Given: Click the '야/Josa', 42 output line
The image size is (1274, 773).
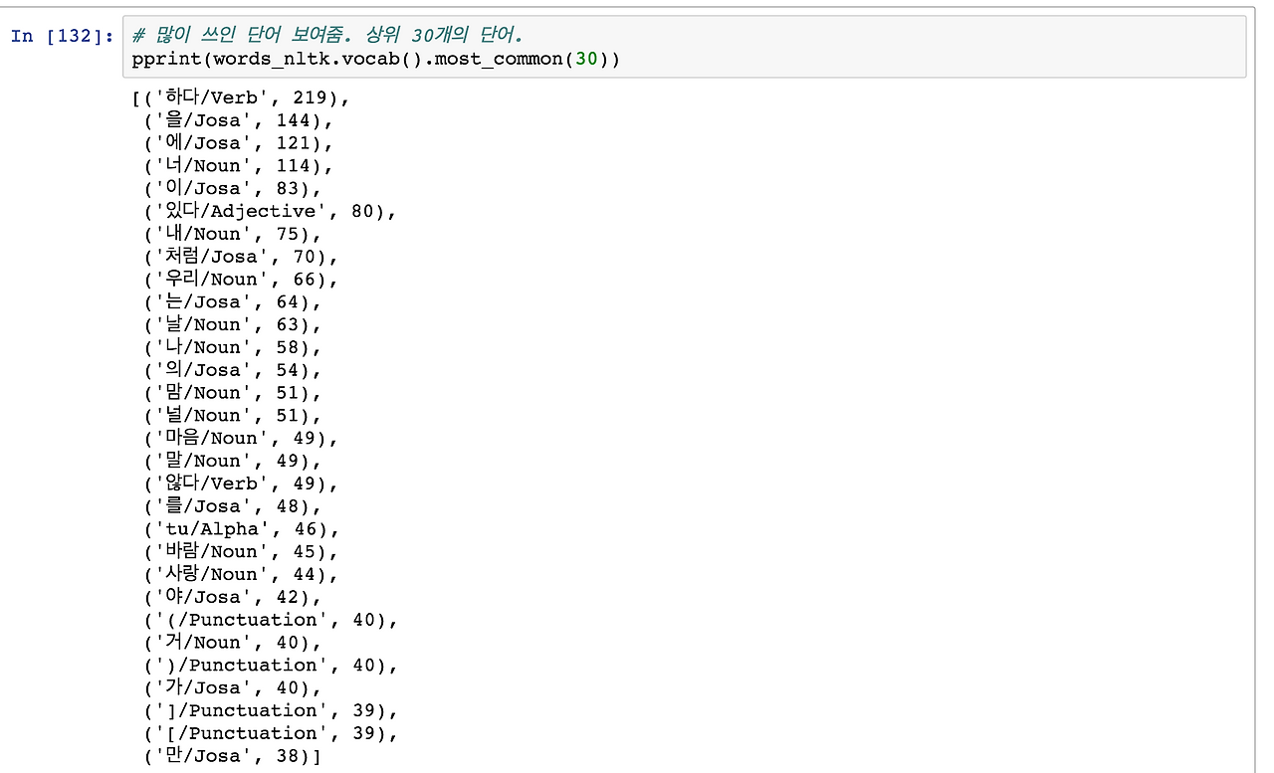Looking at the screenshot, I should point(234,598).
